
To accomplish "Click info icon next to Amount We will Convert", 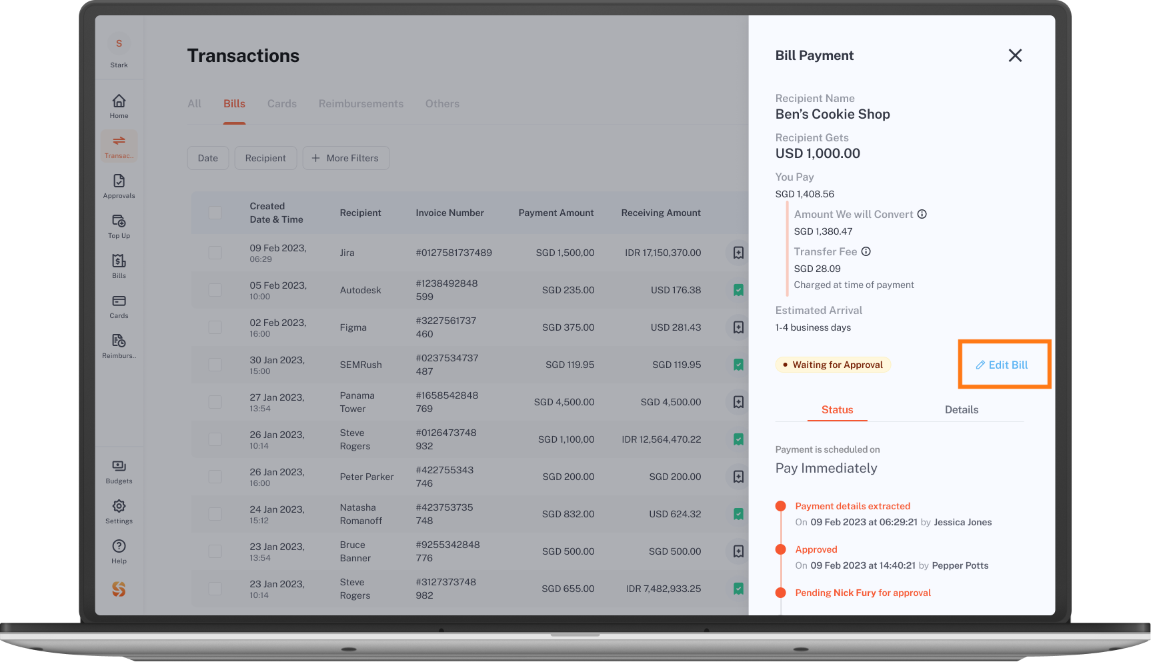I will click(922, 214).
